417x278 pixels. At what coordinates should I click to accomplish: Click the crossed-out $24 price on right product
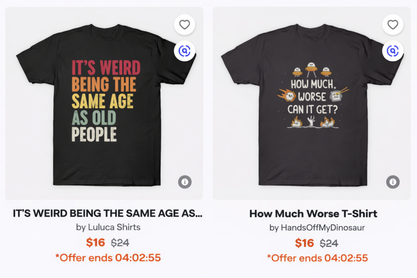point(329,243)
